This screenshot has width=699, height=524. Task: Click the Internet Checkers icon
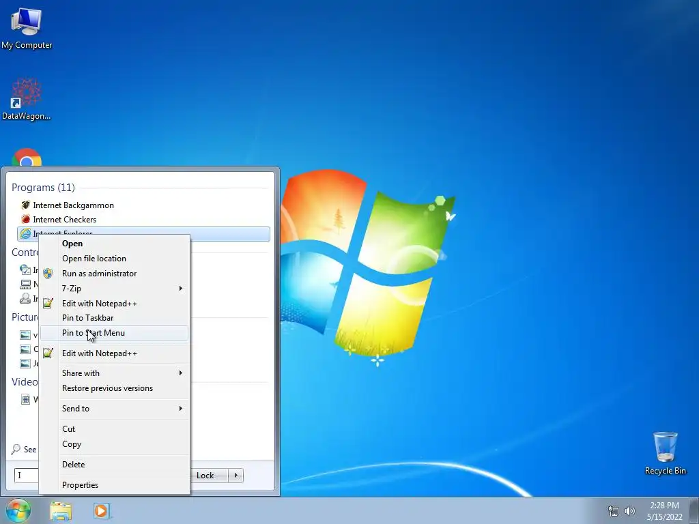pos(25,219)
